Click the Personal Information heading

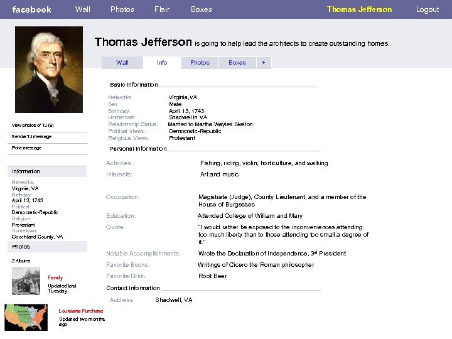[138, 149]
